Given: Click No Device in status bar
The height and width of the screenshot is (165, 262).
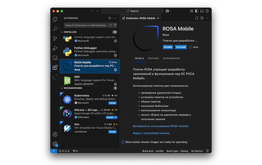Looking at the screenshot, I should 196,151.
